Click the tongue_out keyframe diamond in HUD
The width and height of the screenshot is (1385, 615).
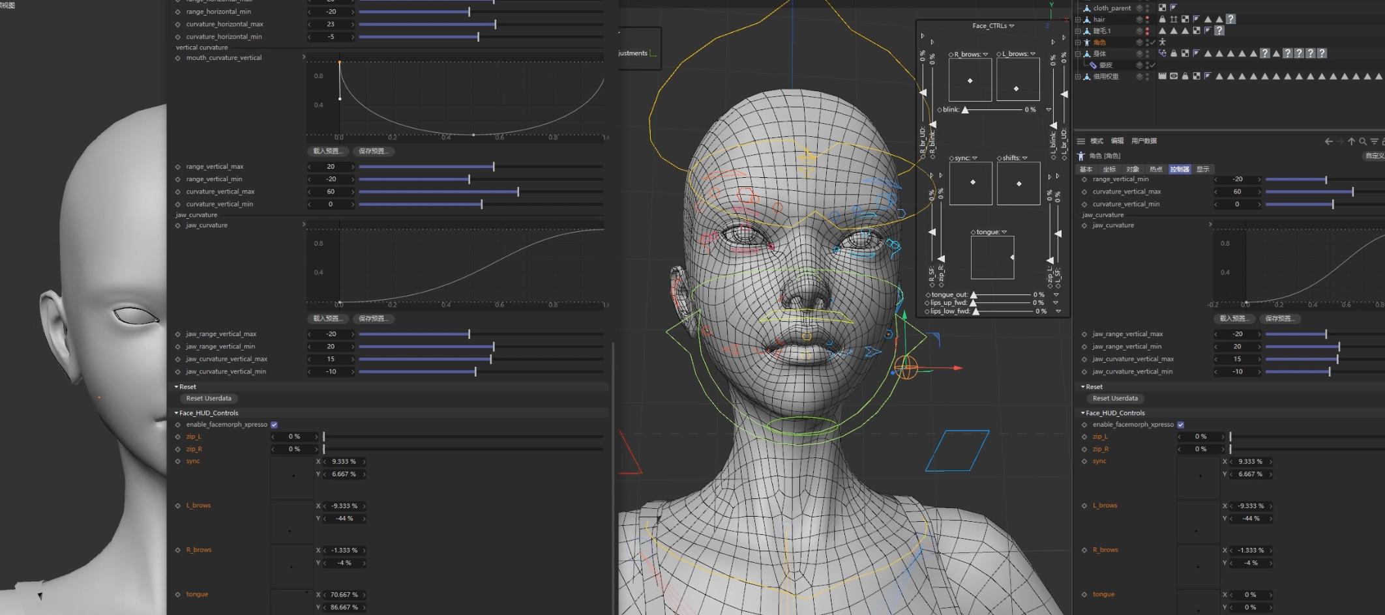click(x=928, y=295)
